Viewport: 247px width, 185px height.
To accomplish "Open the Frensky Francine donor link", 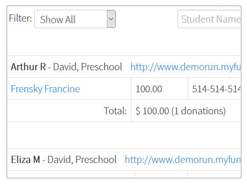I will [46, 89].
